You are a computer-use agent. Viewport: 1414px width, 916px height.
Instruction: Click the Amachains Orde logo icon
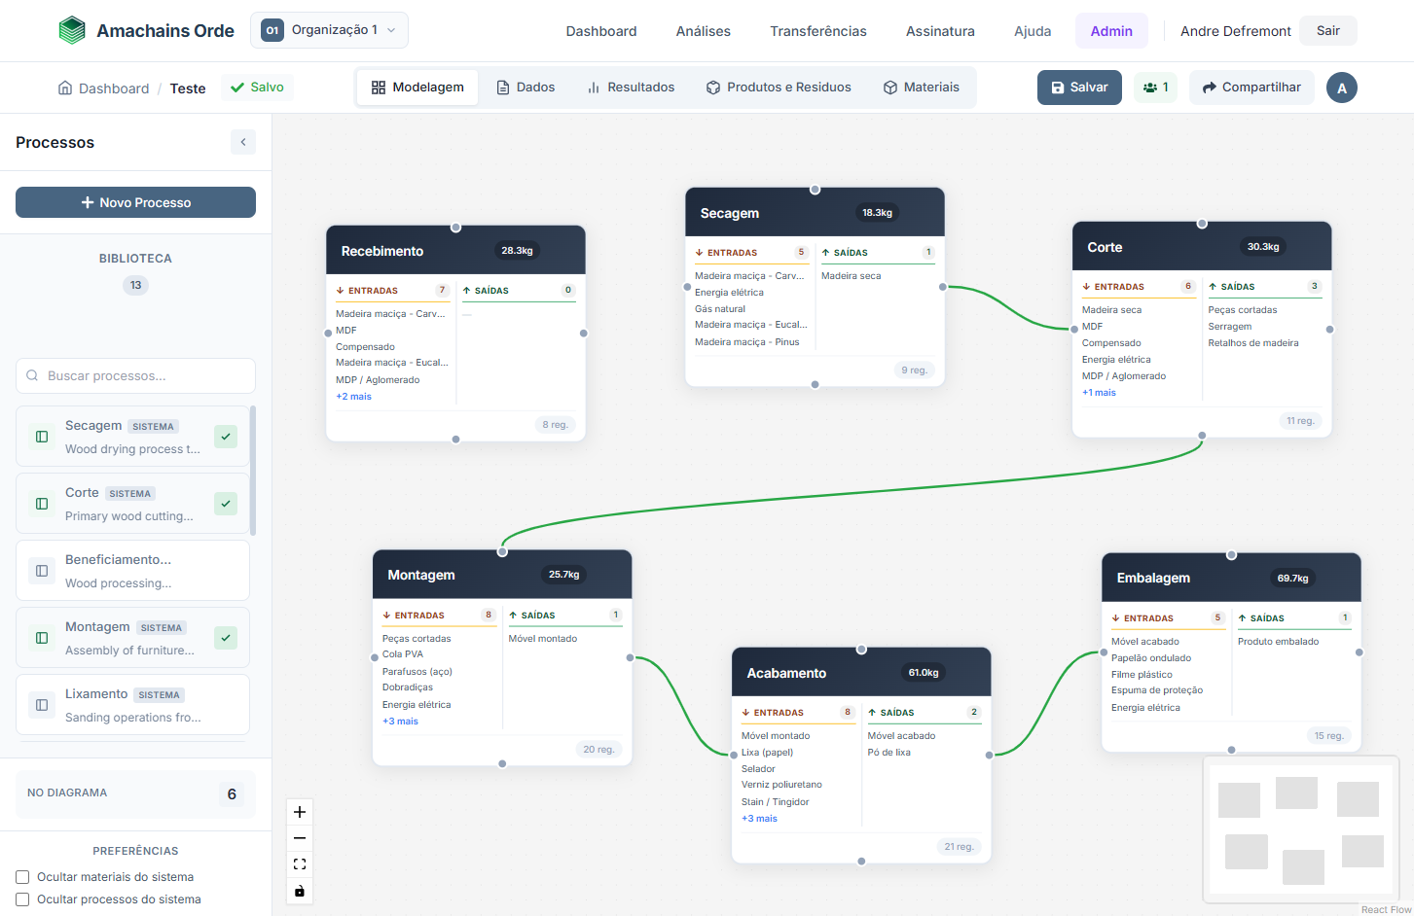click(x=72, y=30)
